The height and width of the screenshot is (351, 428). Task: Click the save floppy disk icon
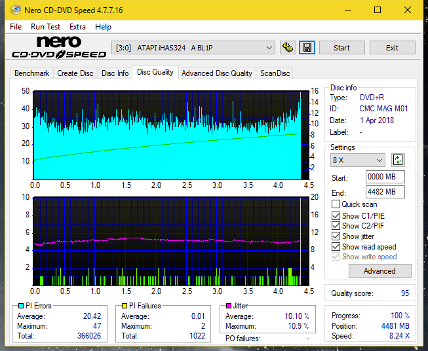point(307,48)
